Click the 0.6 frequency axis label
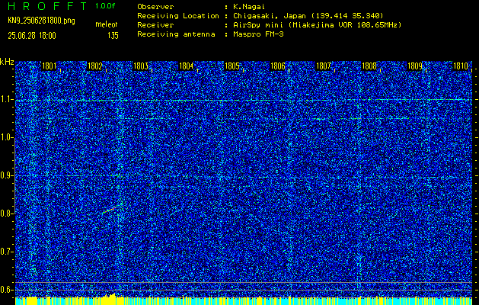Viewport: 479px width, 305px height. 7,290
